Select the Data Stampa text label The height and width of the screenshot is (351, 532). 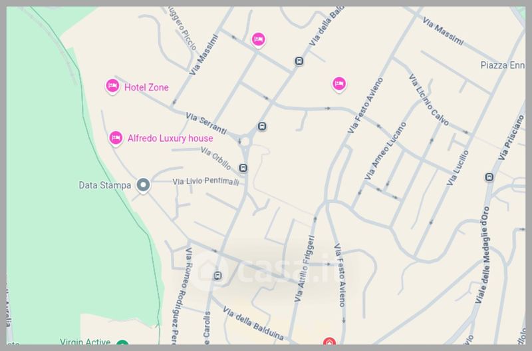(x=105, y=185)
